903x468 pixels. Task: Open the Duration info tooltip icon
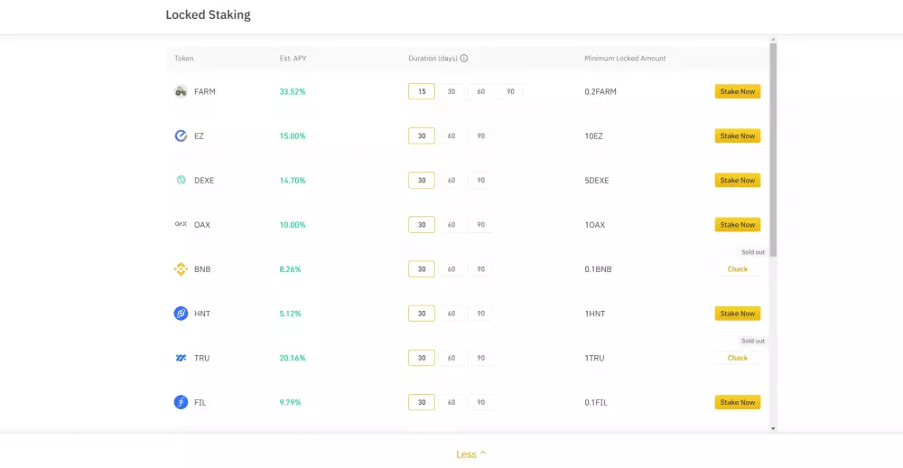pyautogui.click(x=464, y=58)
